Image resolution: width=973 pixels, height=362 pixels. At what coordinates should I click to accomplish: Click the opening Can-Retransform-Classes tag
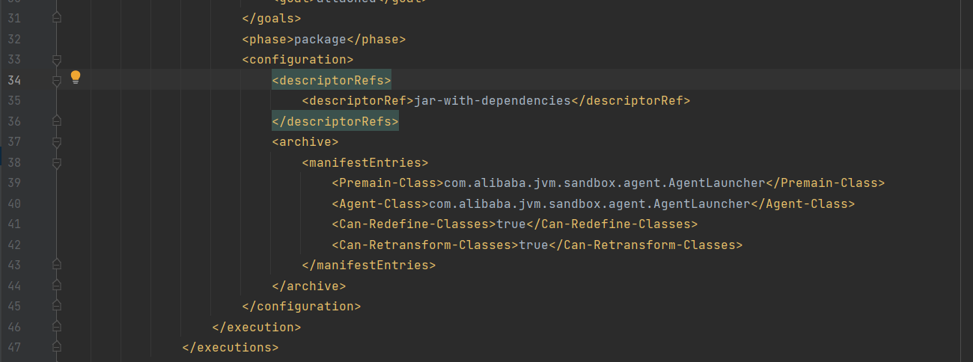click(x=425, y=245)
